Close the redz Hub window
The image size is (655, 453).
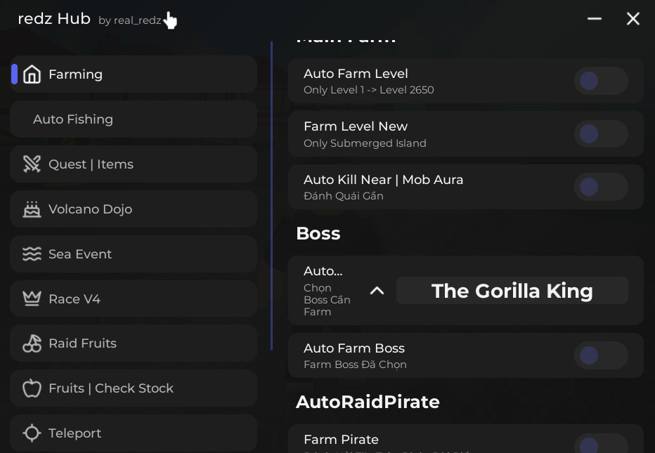pyautogui.click(x=633, y=18)
